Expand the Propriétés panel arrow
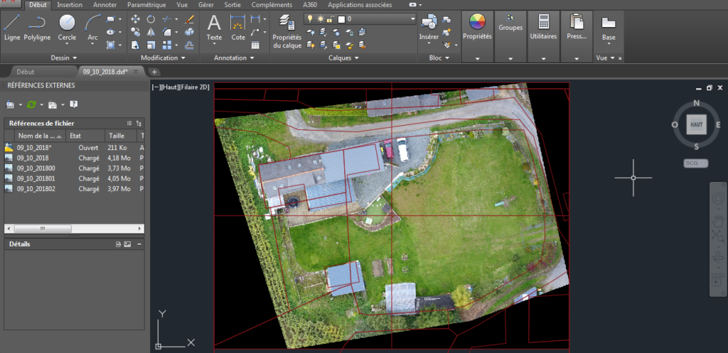Screen dimensions: 728x353 click(x=477, y=59)
